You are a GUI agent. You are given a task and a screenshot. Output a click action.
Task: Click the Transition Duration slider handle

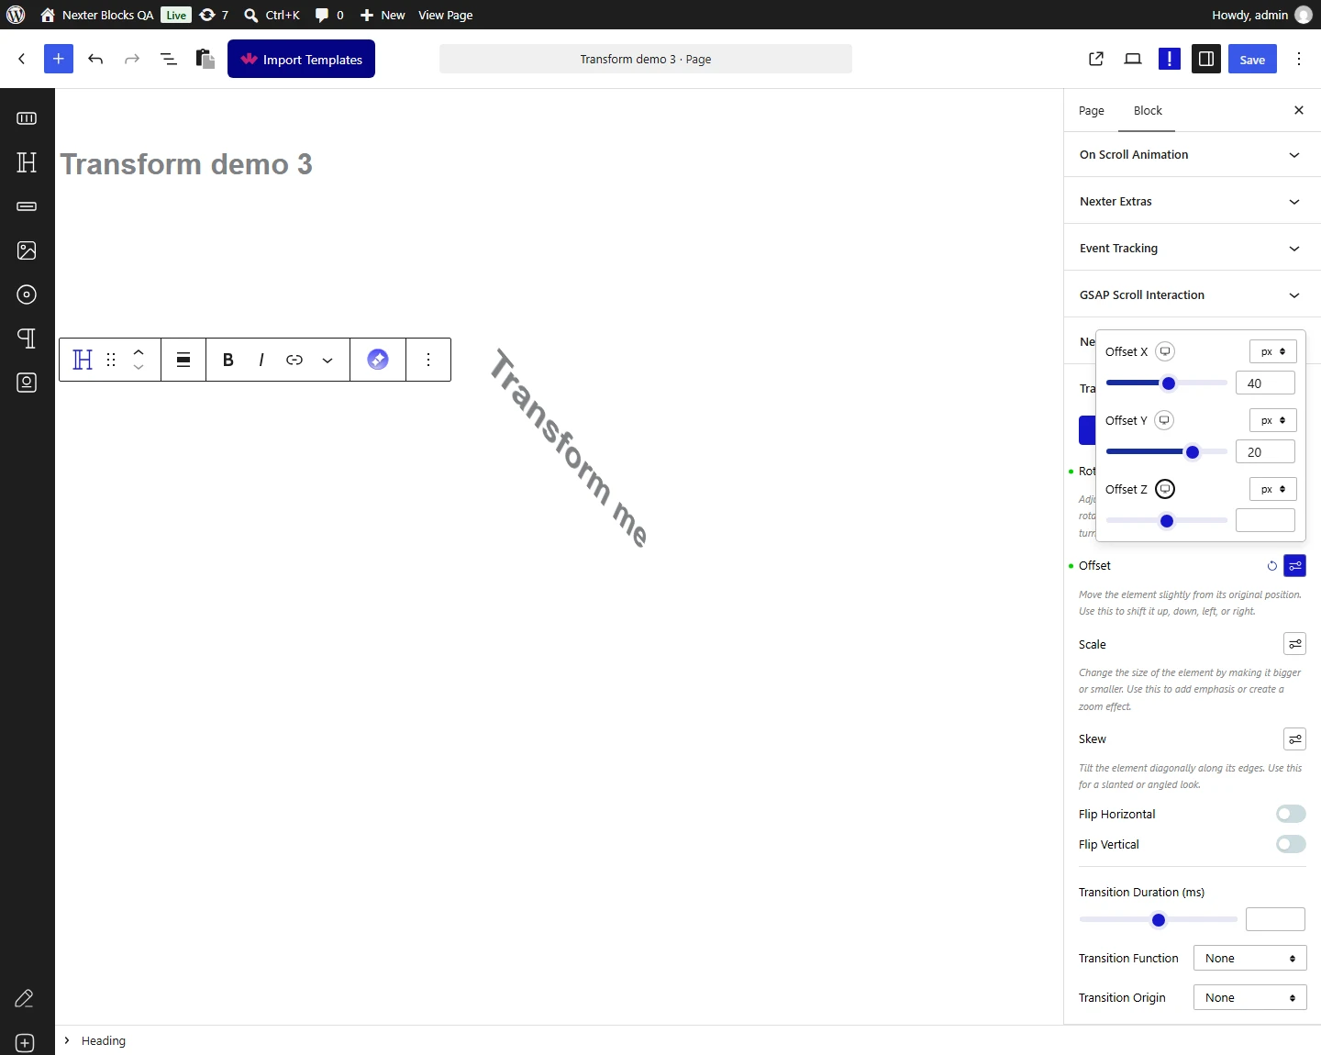(x=1159, y=920)
